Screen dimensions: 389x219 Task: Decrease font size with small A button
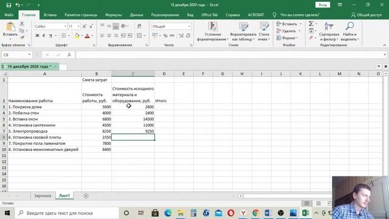pyautogui.click(x=91, y=26)
